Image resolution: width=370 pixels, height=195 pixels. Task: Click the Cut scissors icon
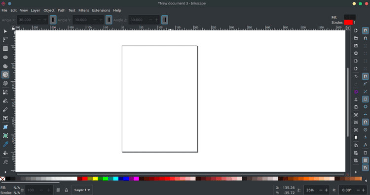pos(356,99)
